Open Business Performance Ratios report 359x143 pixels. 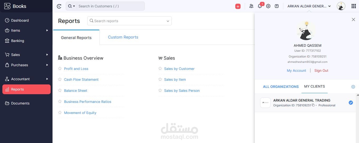click(88, 102)
